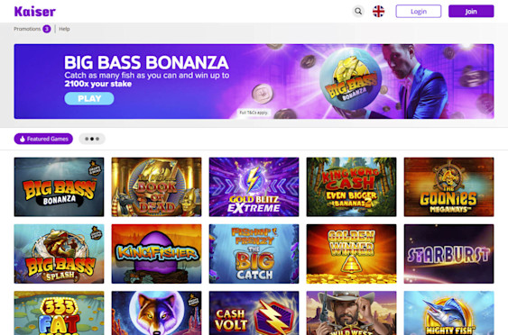The image size is (508, 335).
Task: Open the search magnifier icon
Action: coord(358,12)
